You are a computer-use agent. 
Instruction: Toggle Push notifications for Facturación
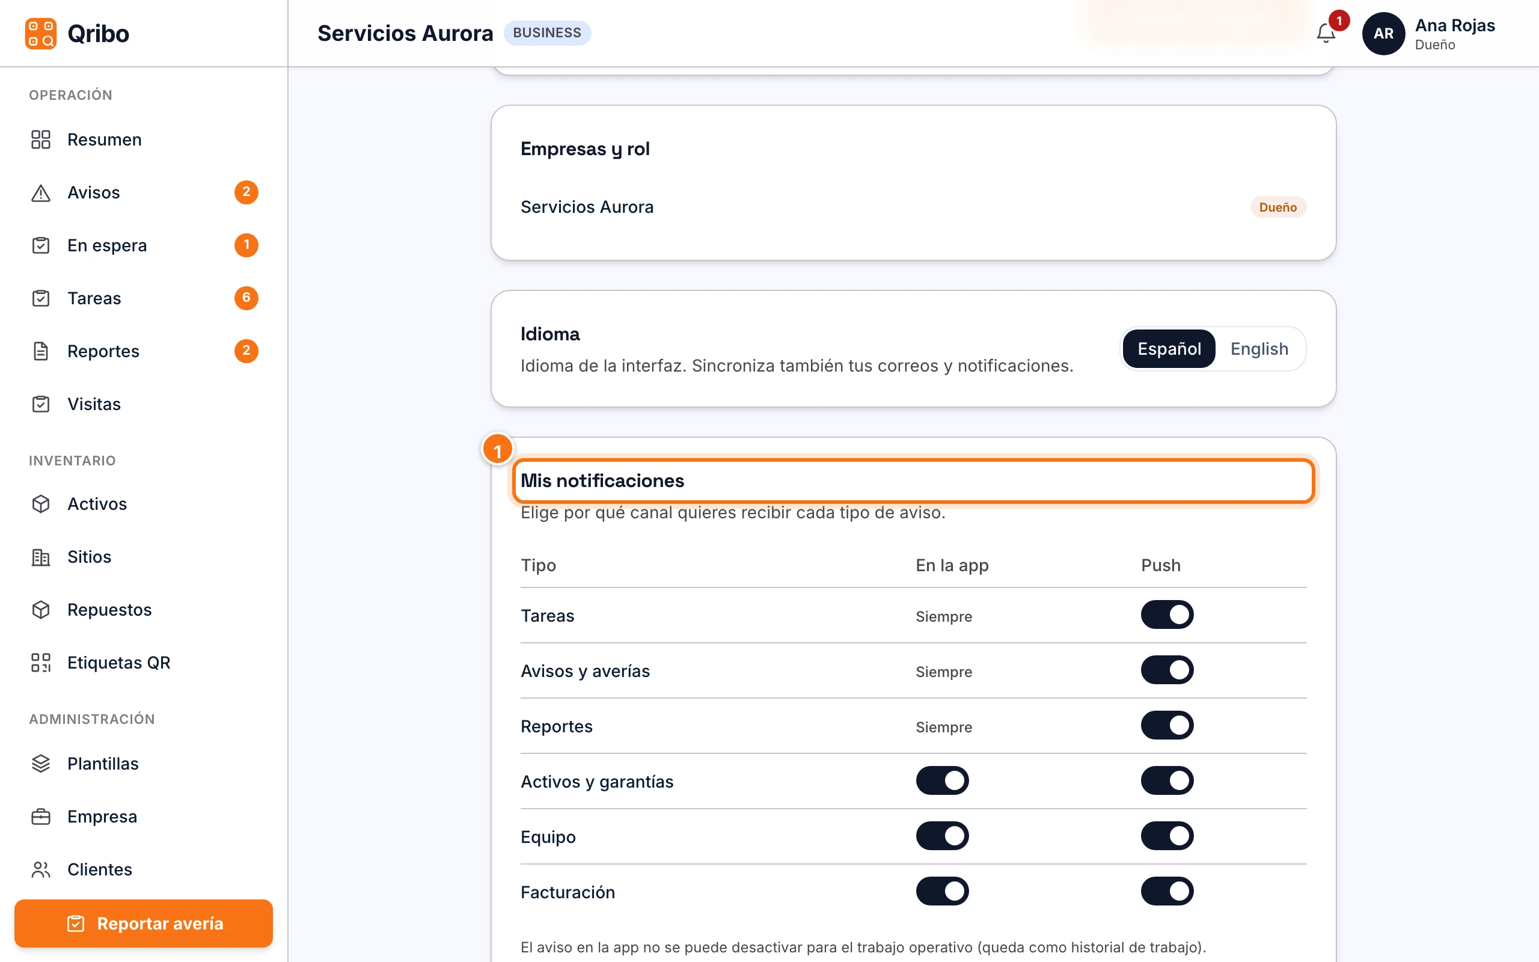(x=1167, y=892)
